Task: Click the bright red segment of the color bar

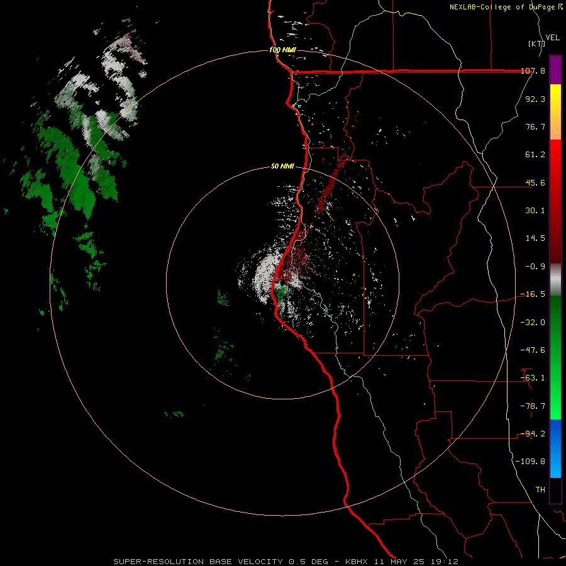Action: [555, 154]
